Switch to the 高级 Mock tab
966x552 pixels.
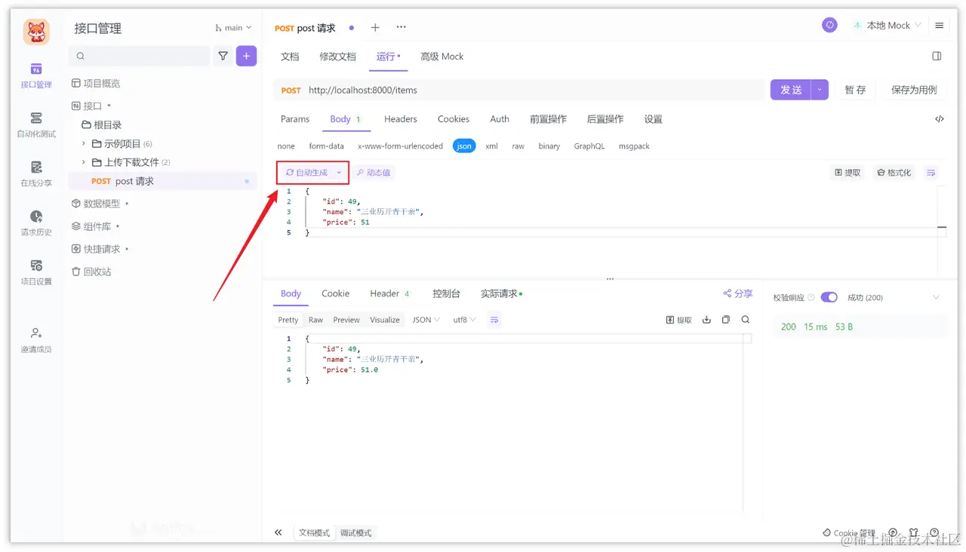pyautogui.click(x=442, y=57)
